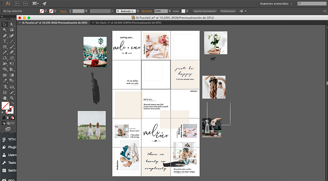Activate the Type tool
The image size is (328, 181).
pyautogui.click(x=4, y=41)
